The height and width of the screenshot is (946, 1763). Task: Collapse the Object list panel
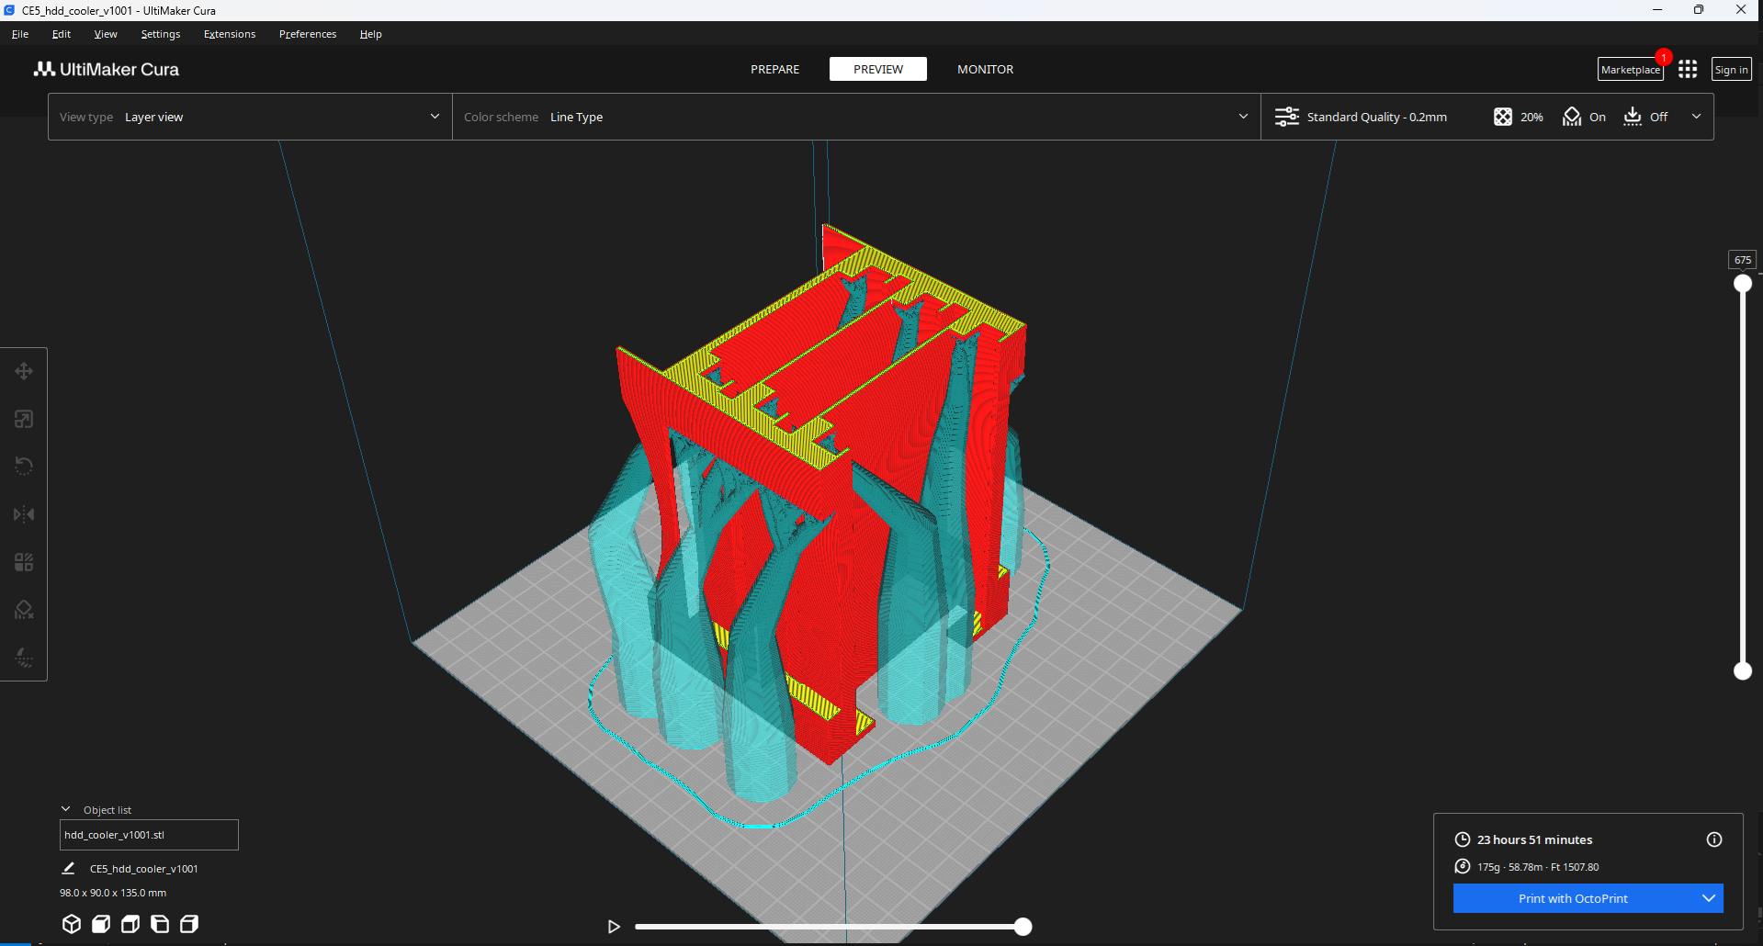(66, 809)
